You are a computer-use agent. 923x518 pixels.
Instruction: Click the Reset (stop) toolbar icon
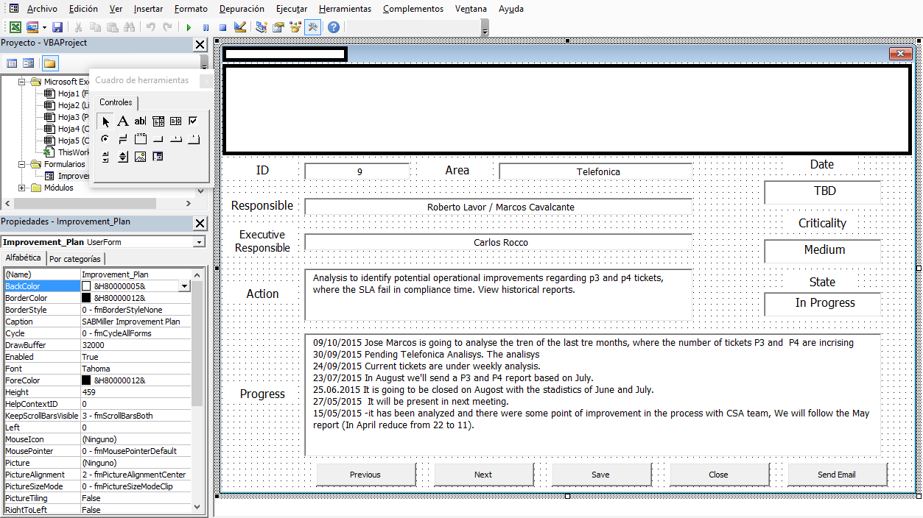click(222, 27)
